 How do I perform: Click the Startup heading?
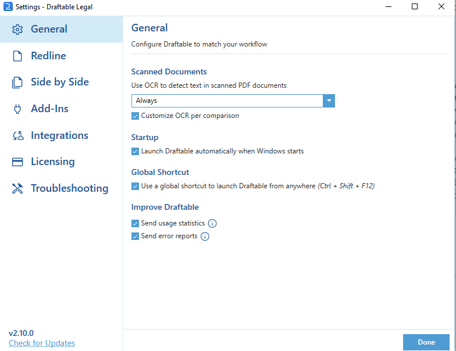[145, 137]
